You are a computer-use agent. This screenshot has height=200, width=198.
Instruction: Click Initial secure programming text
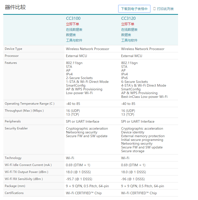(142, 140)
